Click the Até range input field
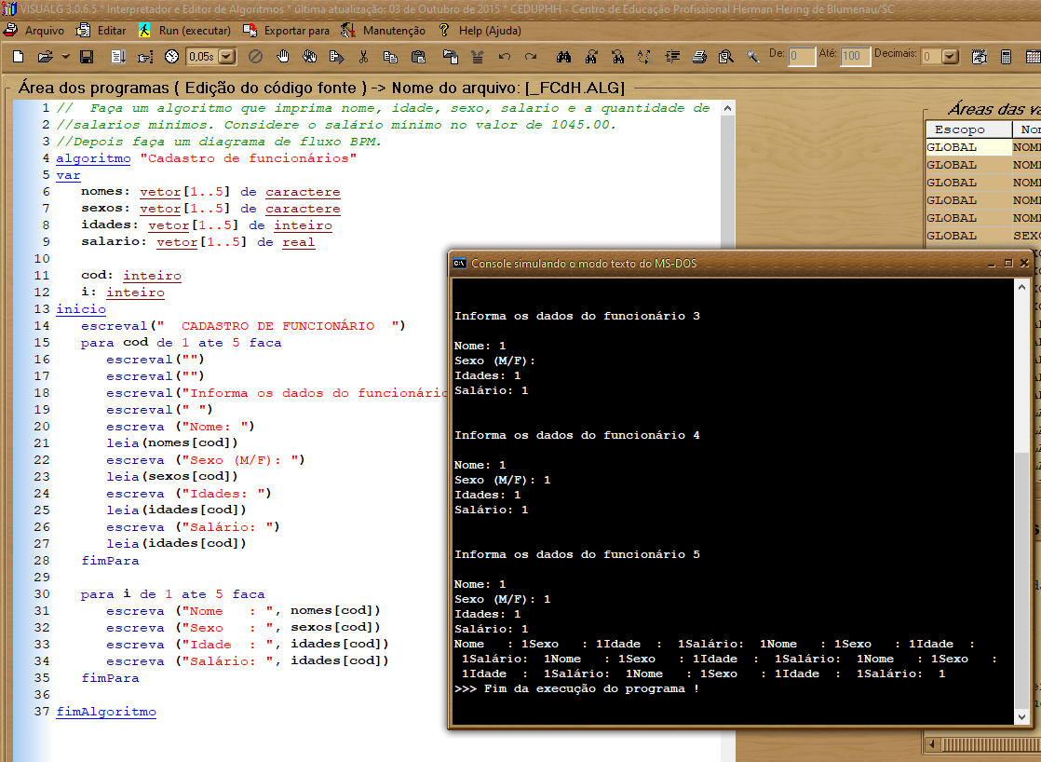The height and width of the screenshot is (762, 1041). tap(854, 57)
